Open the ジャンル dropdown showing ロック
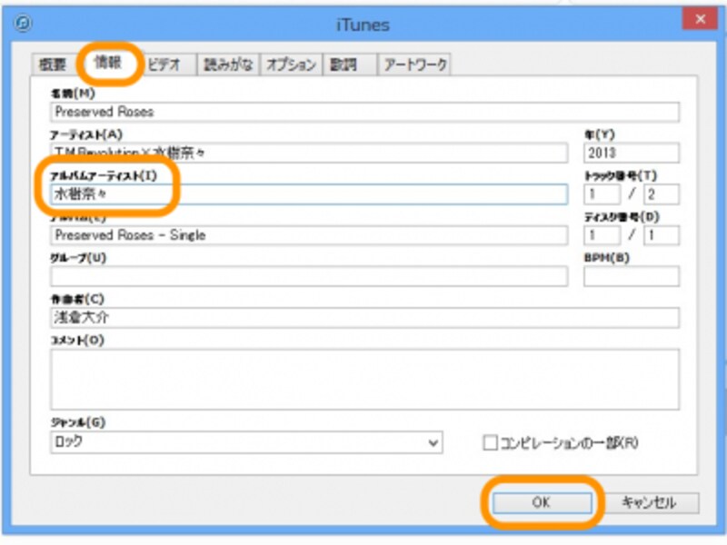This screenshot has width=727, height=545. 246,442
